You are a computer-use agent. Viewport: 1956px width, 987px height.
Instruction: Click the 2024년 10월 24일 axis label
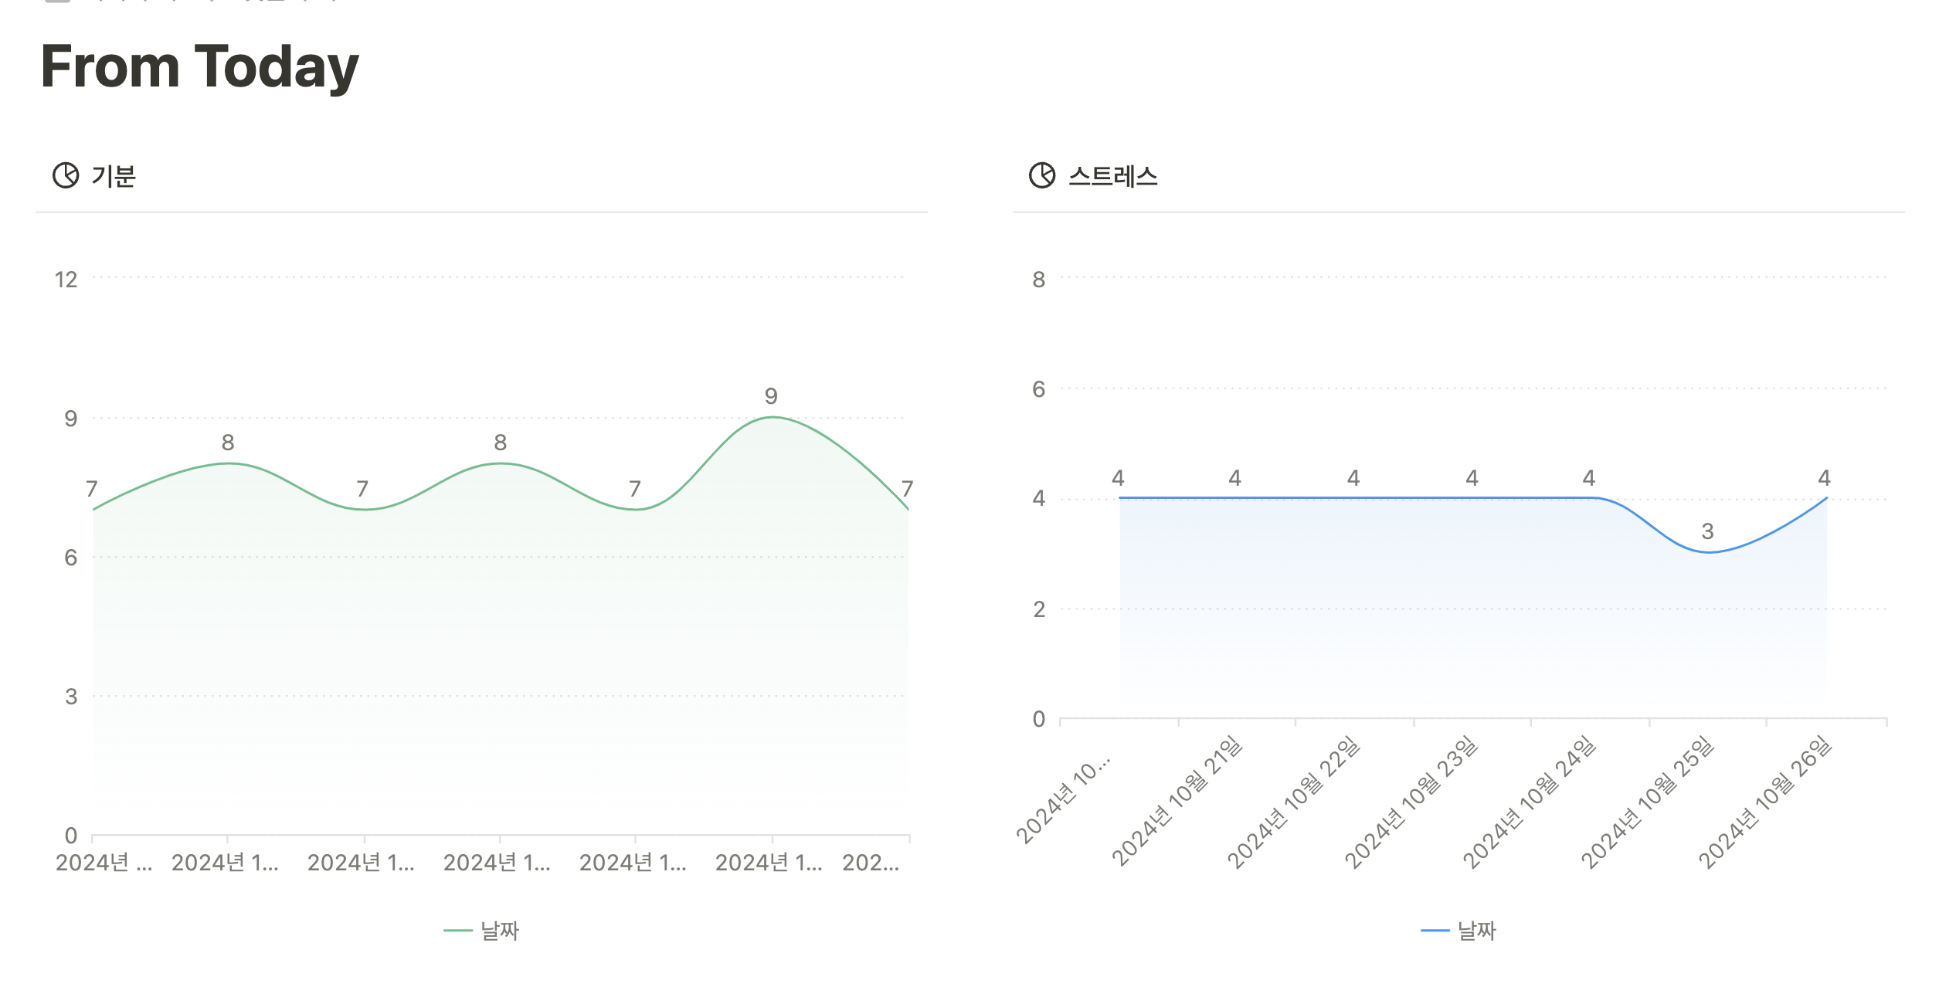tap(1530, 801)
